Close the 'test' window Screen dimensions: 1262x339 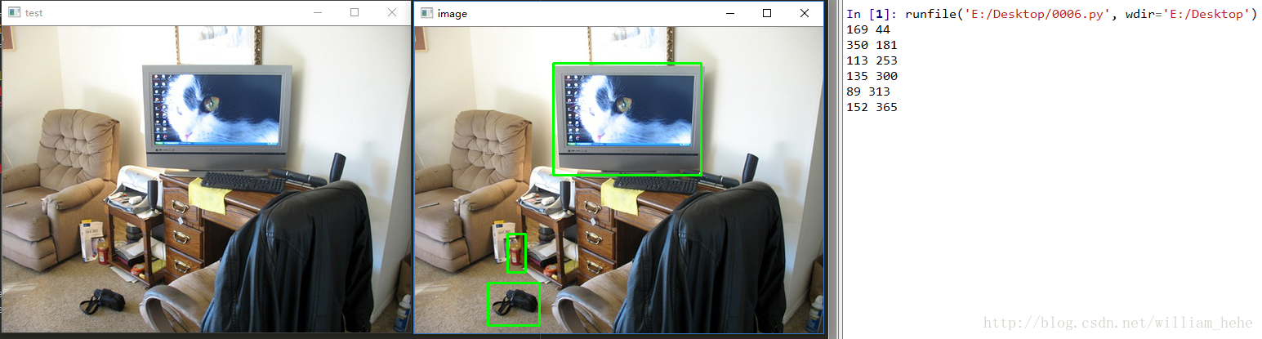click(x=392, y=13)
